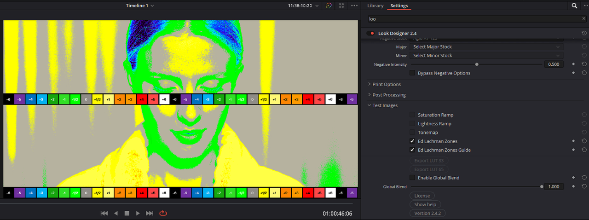This screenshot has height=220, width=589.
Task: Clear the 'loo' search text
Action: point(584,19)
